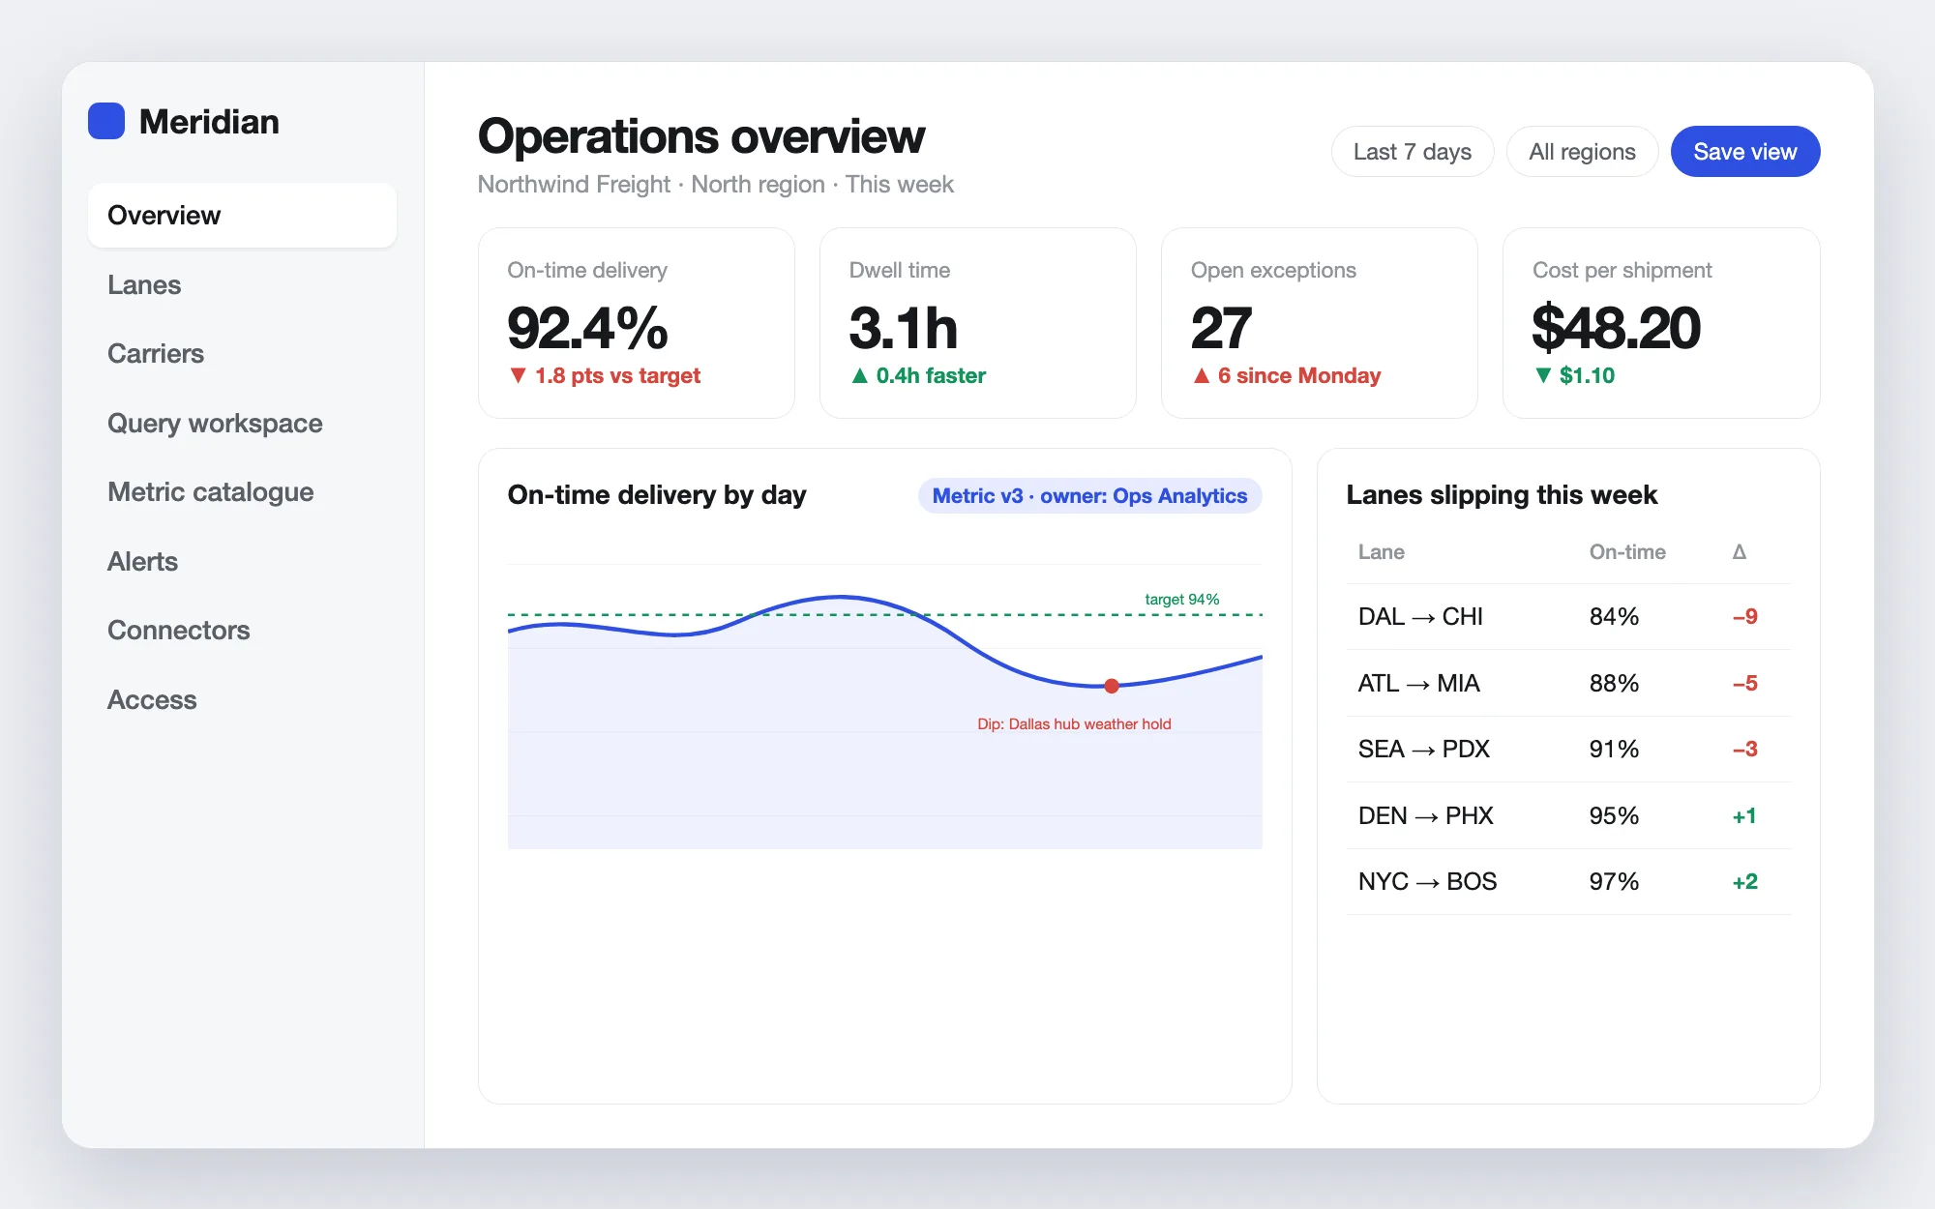
Task: Sort by the Δ delta column header
Action: (x=1739, y=552)
